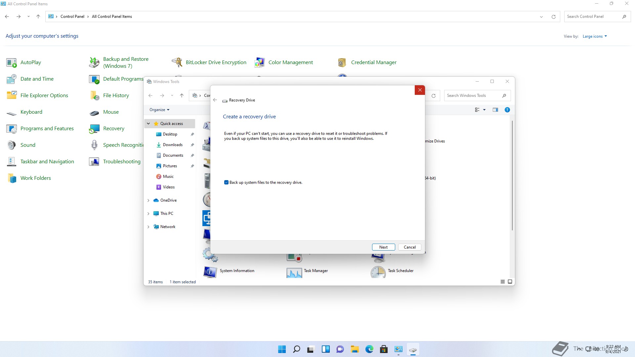The height and width of the screenshot is (357, 635).
Task: Tick 'Back up system files' checkbox
Action: (226, 182)
